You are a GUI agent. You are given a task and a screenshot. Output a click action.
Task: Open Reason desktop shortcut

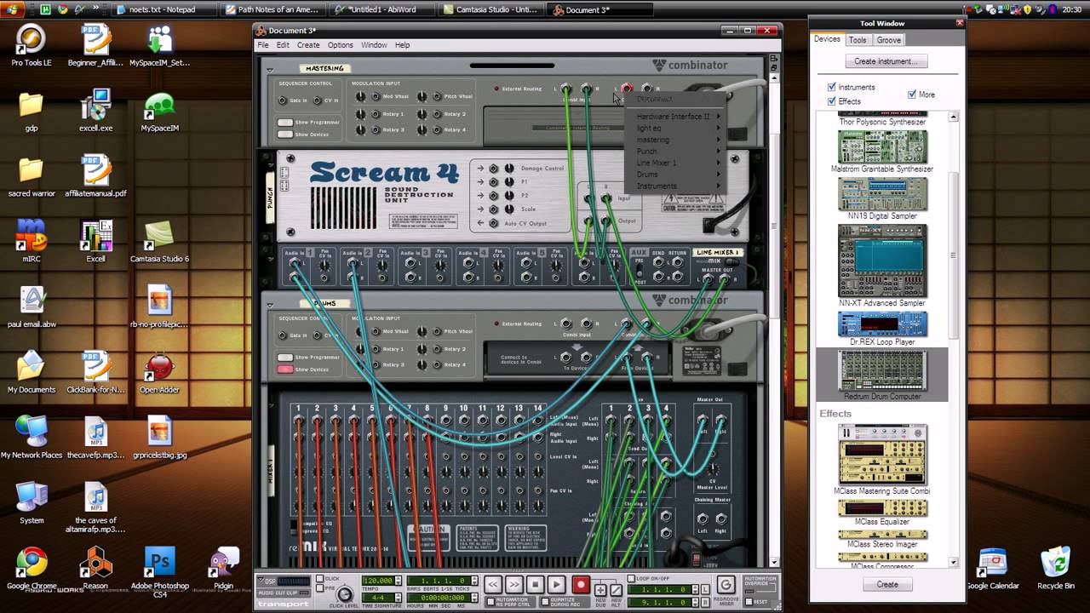coord(95,569)
